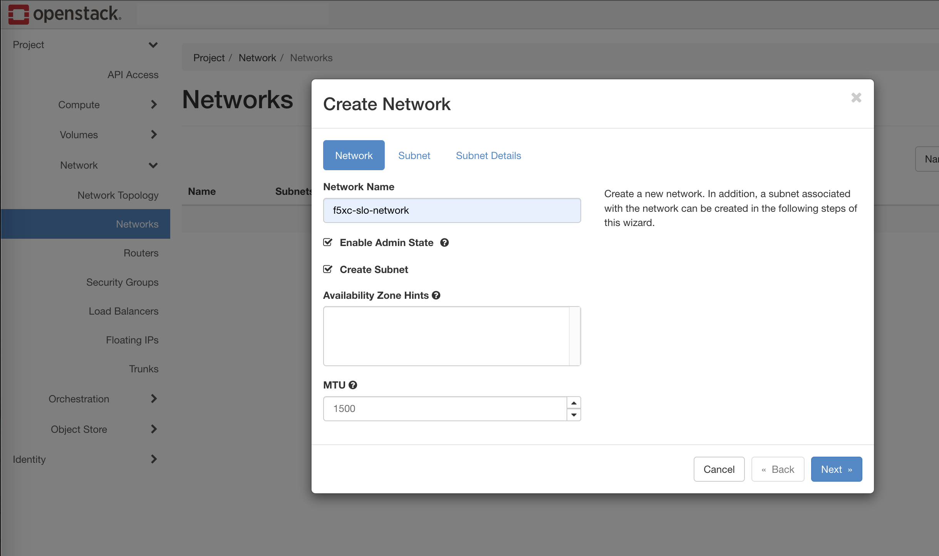Image resolution: width=939 pixels, height=556 pixels.
Task: Click the help icon beside Availability Zone Hints
Action: (436, 295)
